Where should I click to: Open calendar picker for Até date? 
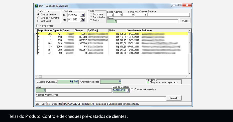[x=83, y=20]
